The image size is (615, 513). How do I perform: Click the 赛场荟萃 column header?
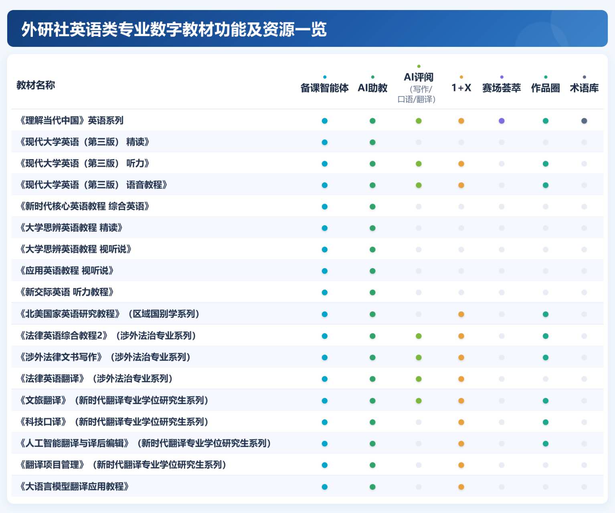pyautogui.click(x=502, y=88)
